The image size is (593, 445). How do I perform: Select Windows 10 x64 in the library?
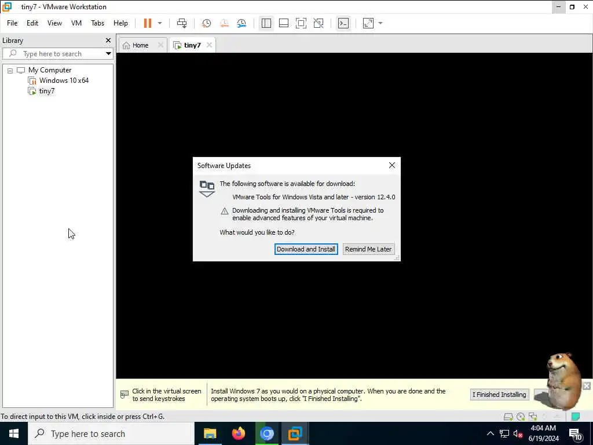(x=64, y=80)
